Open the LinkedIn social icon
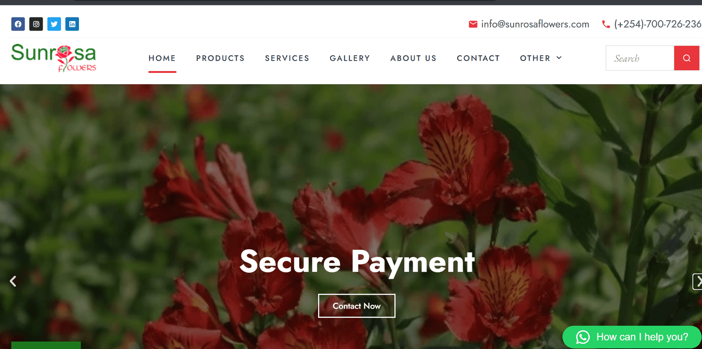The height and width of the screenshot is (349, 702). click(72, 24)
